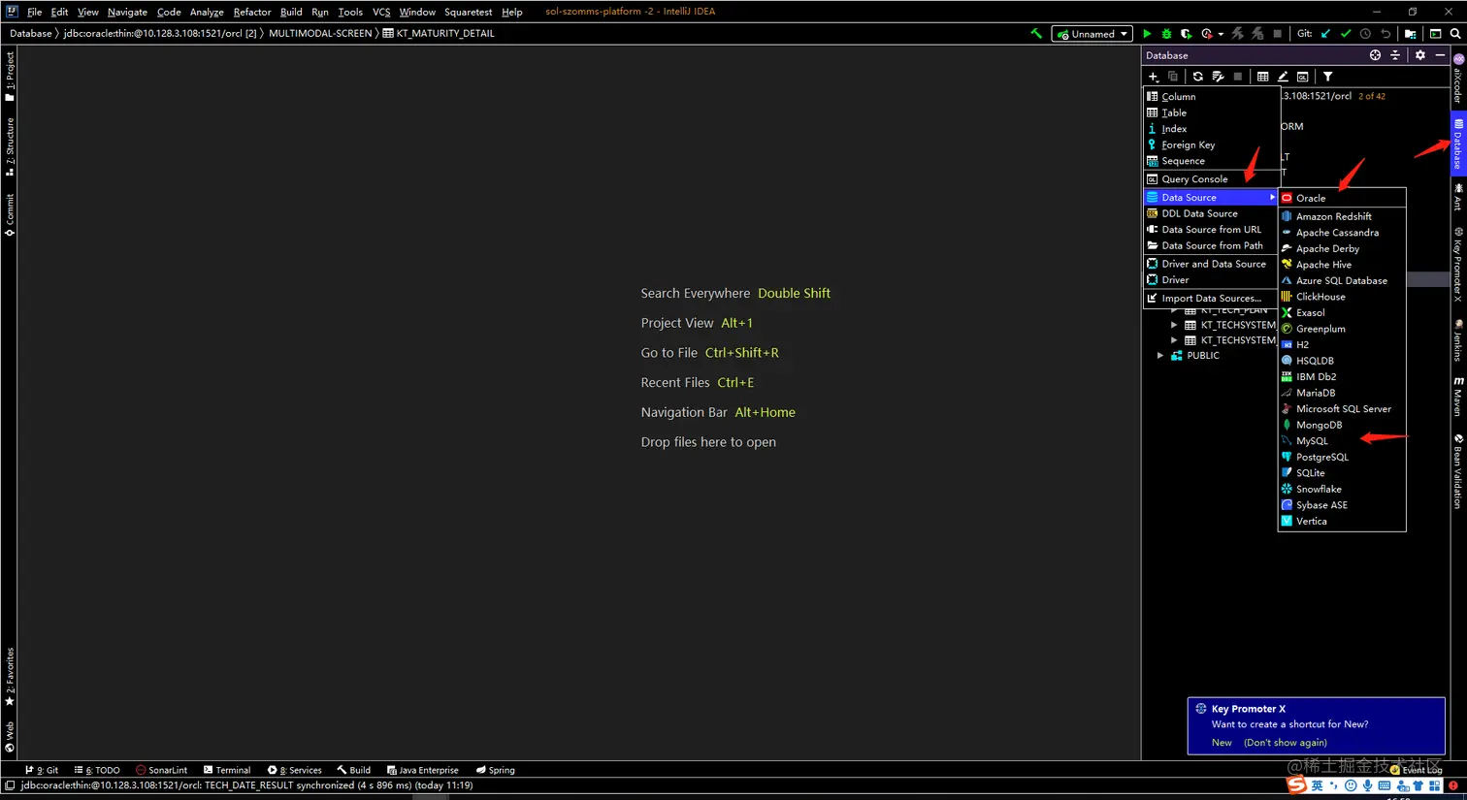The height and width of the screenshot is (800, 1467).
Task: Select PostgreSQL data source
Action: click(1342, 457)
